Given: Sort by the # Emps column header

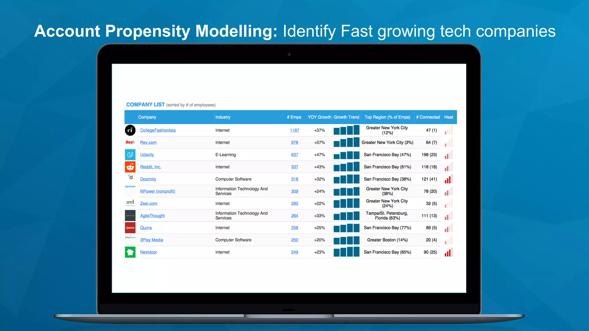Looking at the screenshot, I should (294, 117).
